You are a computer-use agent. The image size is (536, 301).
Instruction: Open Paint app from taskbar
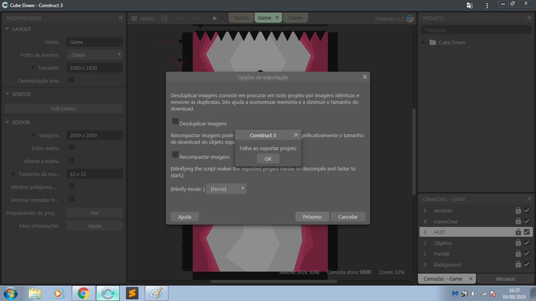pos(157,293)
